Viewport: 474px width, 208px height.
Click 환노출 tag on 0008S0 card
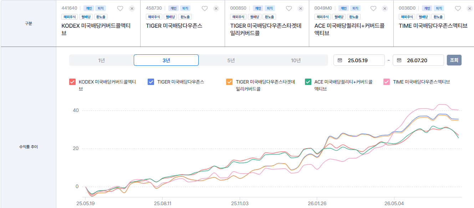pyautogui.click(x=269, y=16)
